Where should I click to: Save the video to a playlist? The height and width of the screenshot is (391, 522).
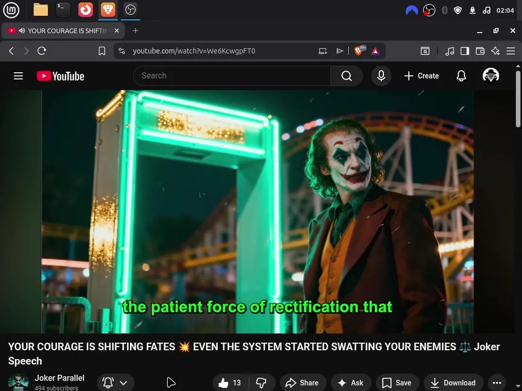point(397,383)
